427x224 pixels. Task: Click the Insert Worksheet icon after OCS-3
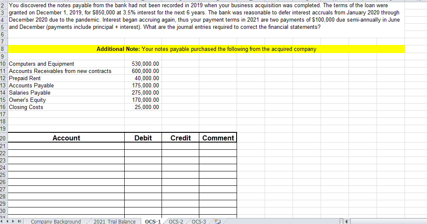click(x=217, y=221)
